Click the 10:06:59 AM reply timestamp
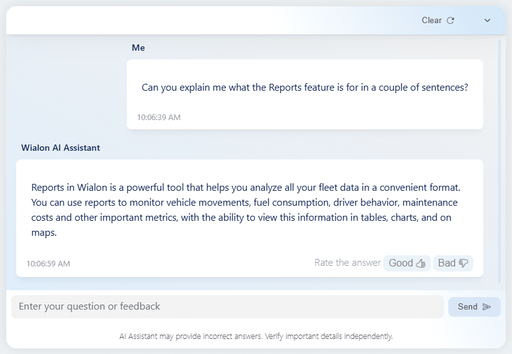Viewport: 512px width, 354px height. [x=48, y=263]
